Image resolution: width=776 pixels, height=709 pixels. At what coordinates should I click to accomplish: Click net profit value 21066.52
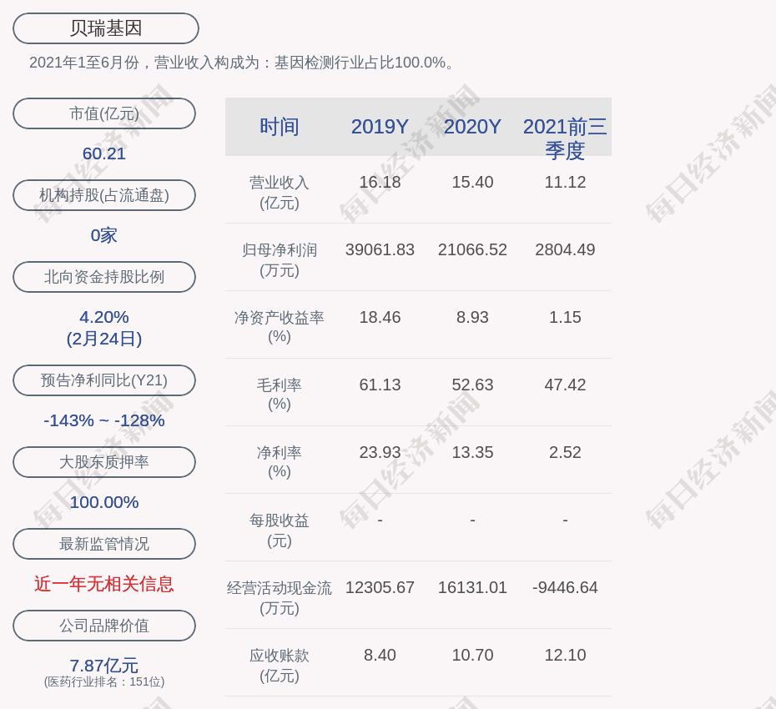[x=472, y=249]
